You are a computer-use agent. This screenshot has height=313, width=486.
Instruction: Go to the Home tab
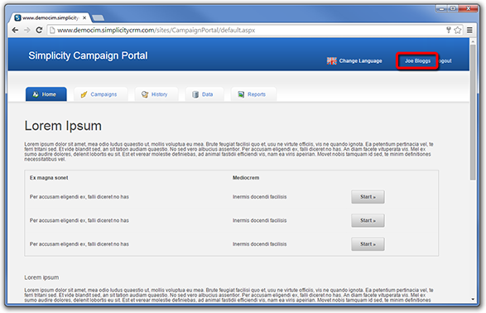coord(46,94)
